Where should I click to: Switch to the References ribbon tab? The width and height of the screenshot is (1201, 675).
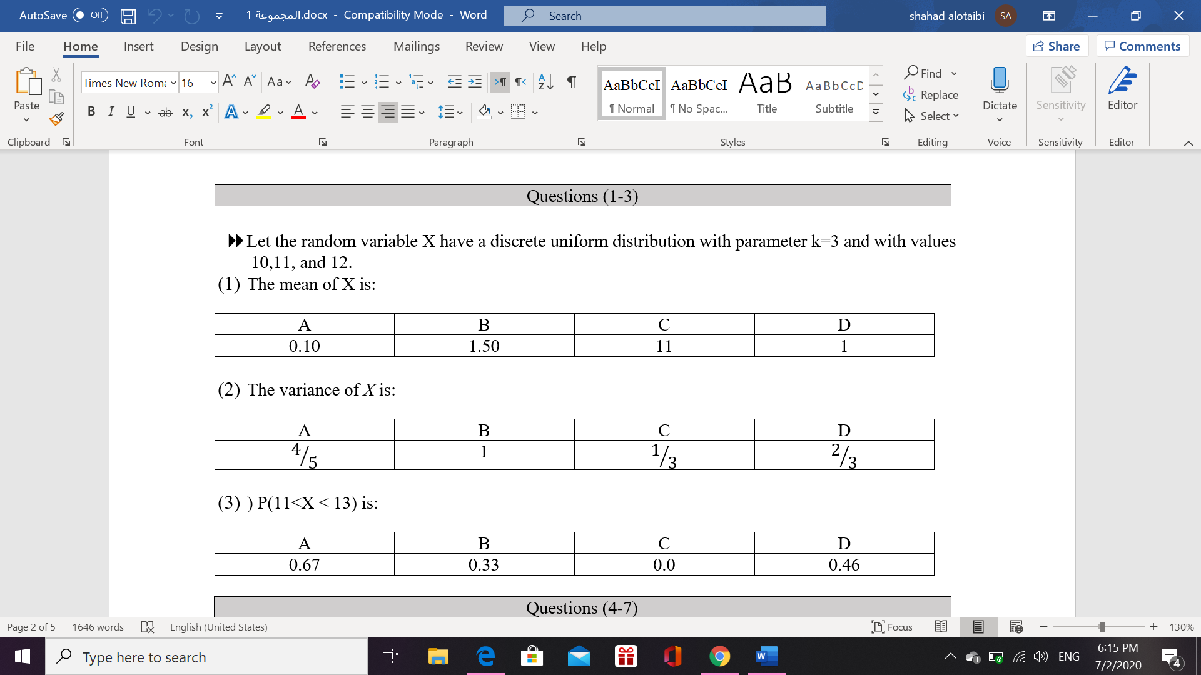[337, 46]
